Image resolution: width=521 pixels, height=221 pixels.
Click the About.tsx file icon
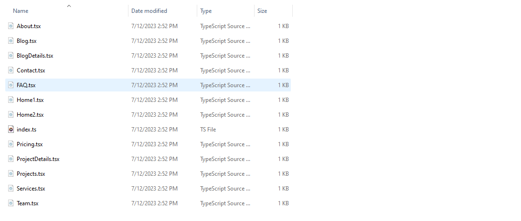[x=11, y=26]
